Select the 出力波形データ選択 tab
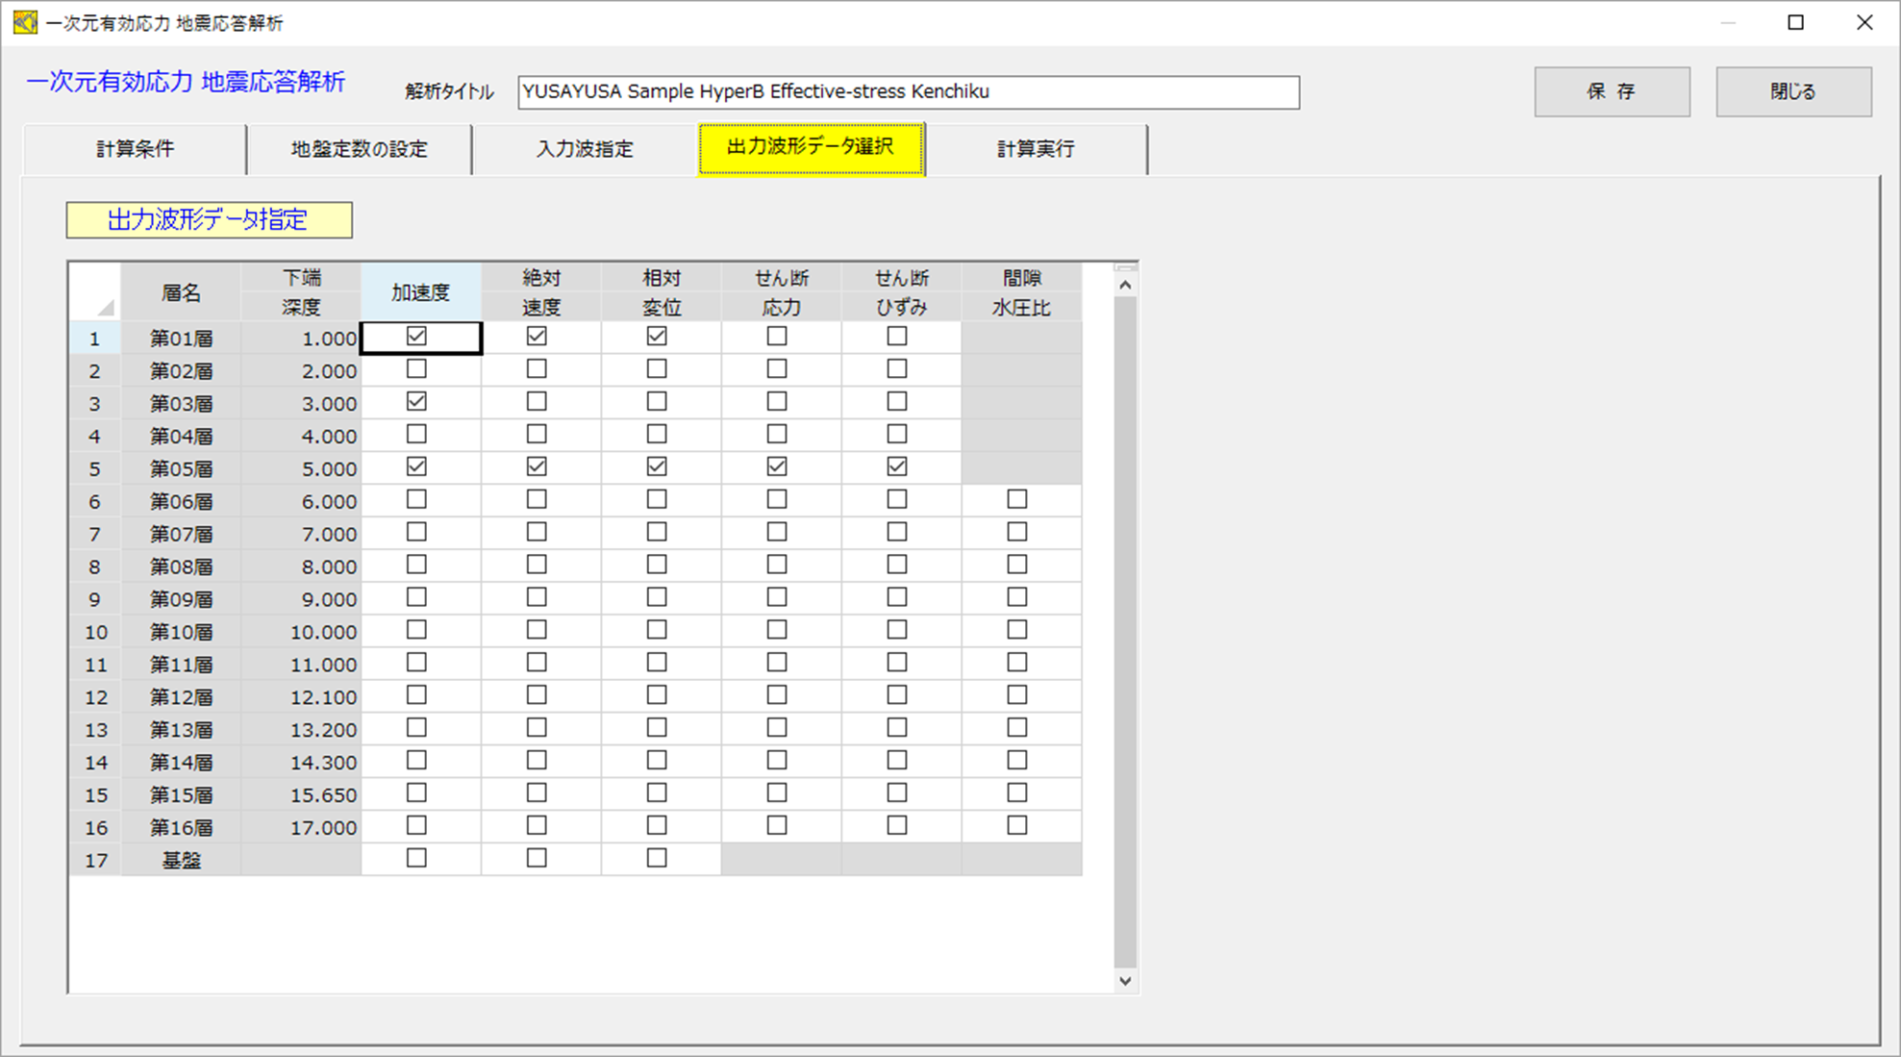 812,147
